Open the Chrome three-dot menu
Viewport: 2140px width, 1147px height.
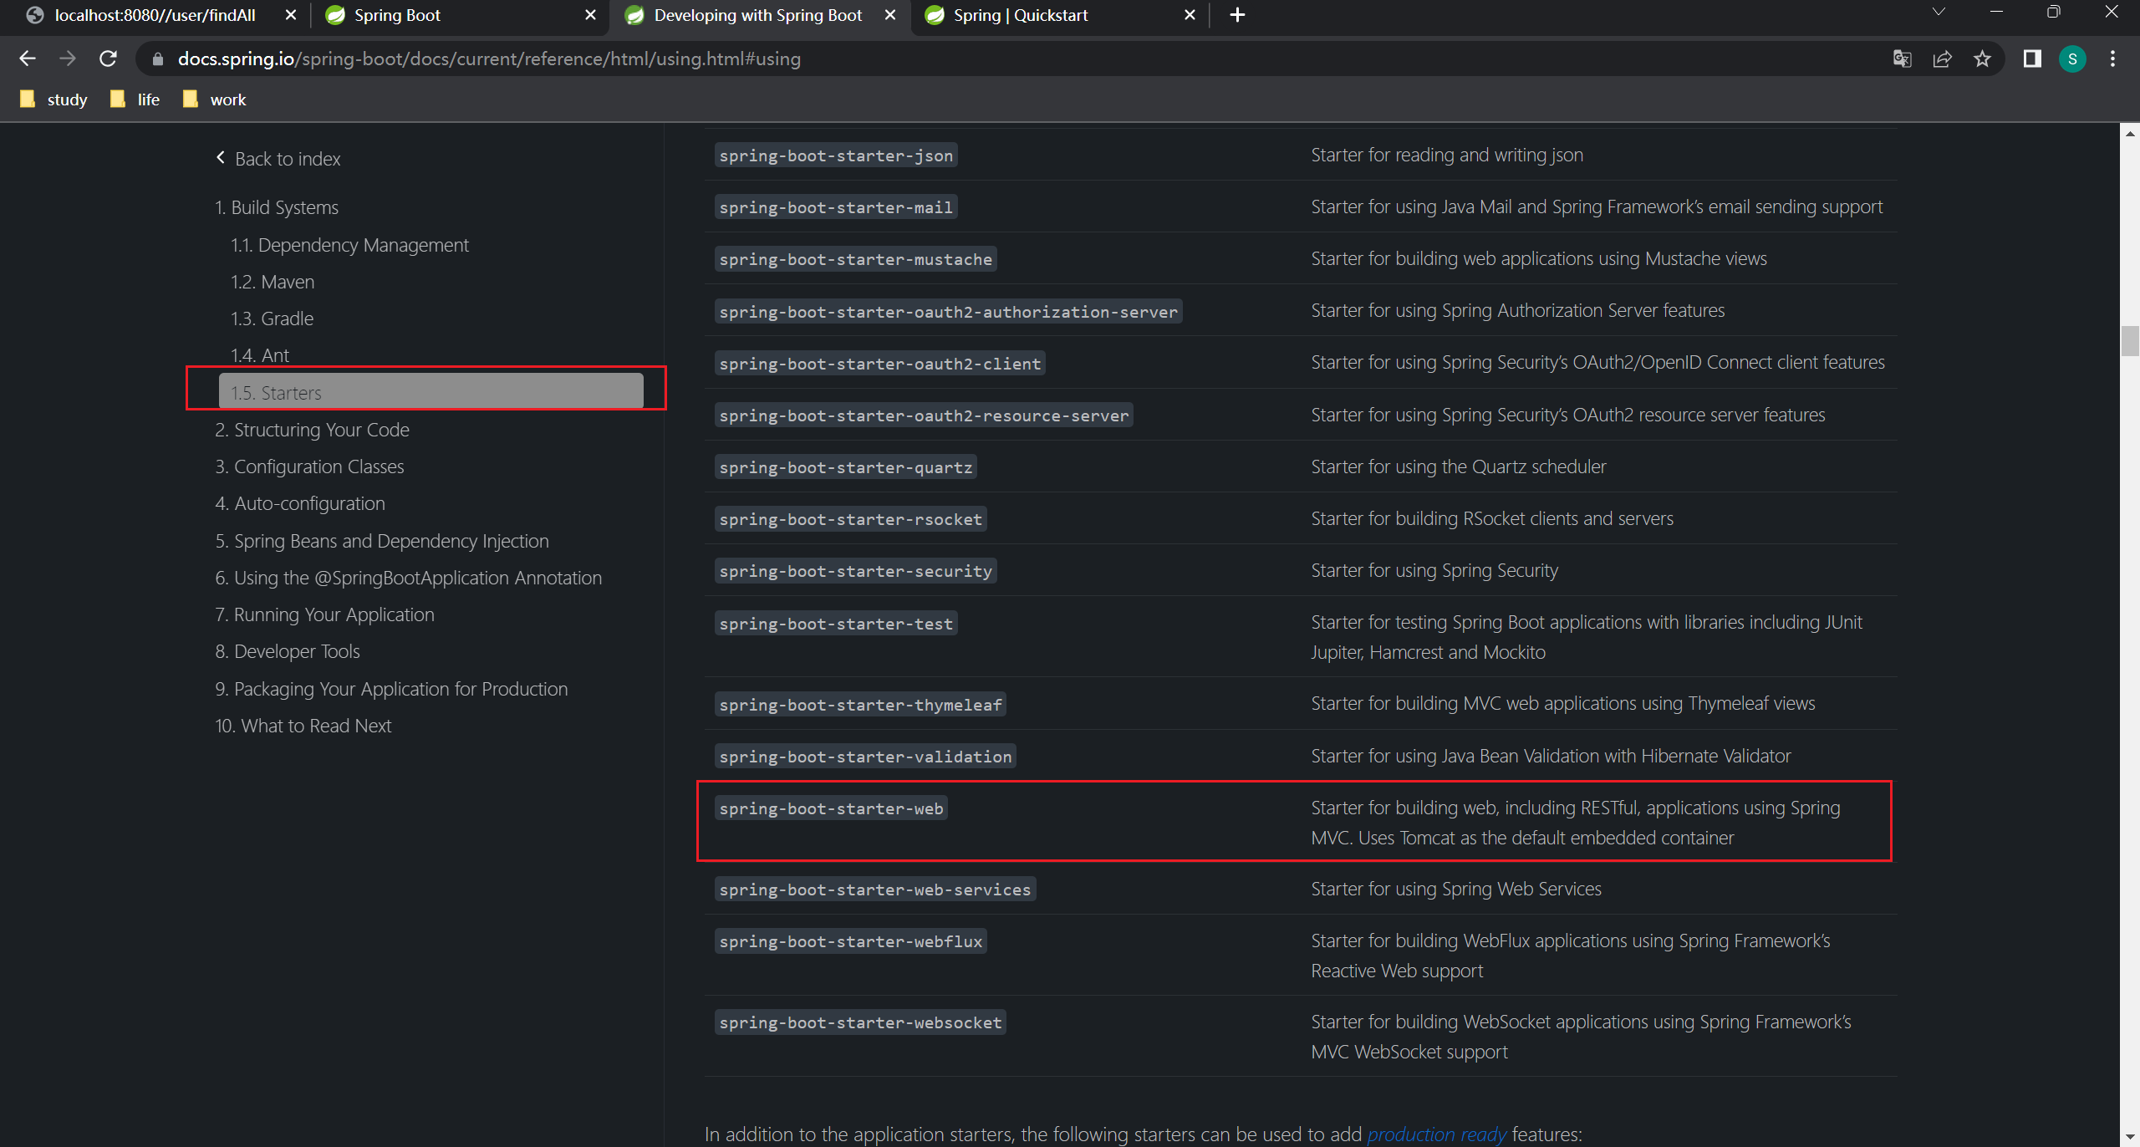tap(2113, 59)
